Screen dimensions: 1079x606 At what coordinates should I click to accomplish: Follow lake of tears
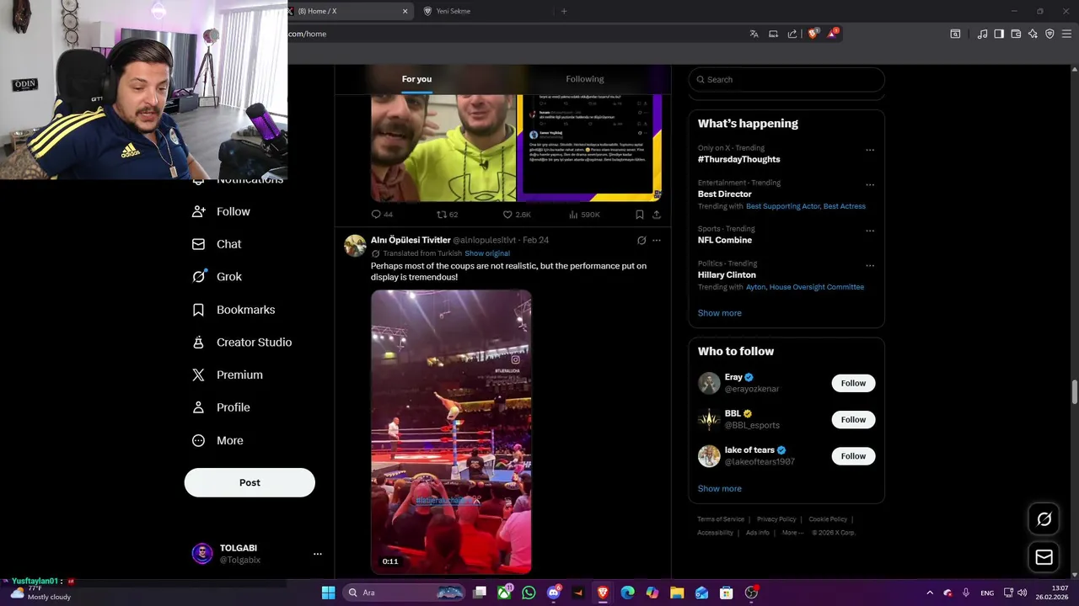853,456
